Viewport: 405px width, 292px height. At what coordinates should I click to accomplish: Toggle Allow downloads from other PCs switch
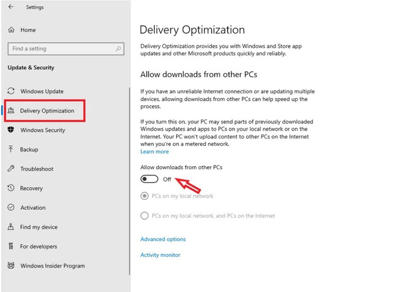[x=149, y=179]
